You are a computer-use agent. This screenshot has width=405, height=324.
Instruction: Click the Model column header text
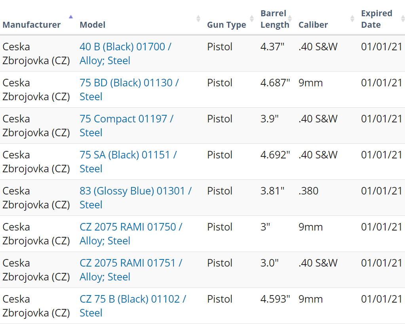point(93,25)
